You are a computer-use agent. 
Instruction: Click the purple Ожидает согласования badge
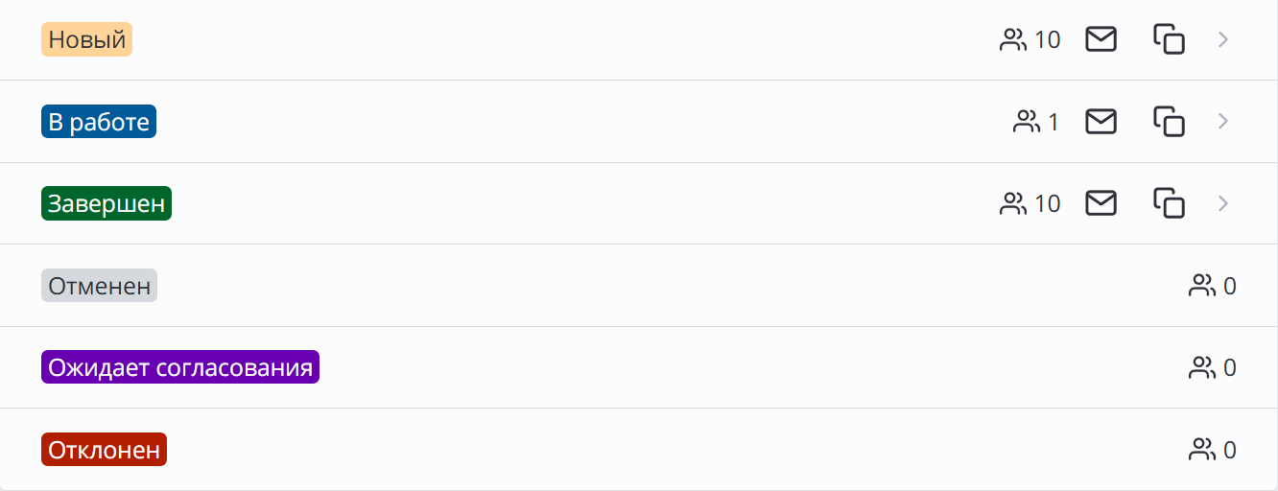coord(180,367)
